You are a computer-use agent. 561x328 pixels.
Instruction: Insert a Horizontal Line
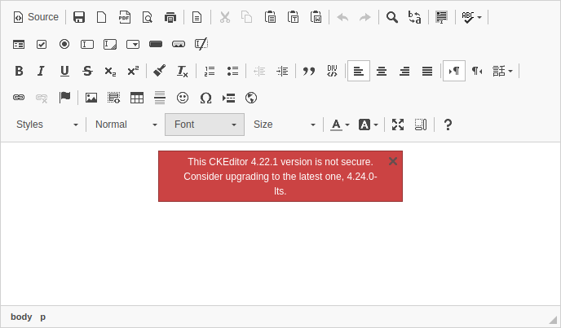[x=160, y=98]
